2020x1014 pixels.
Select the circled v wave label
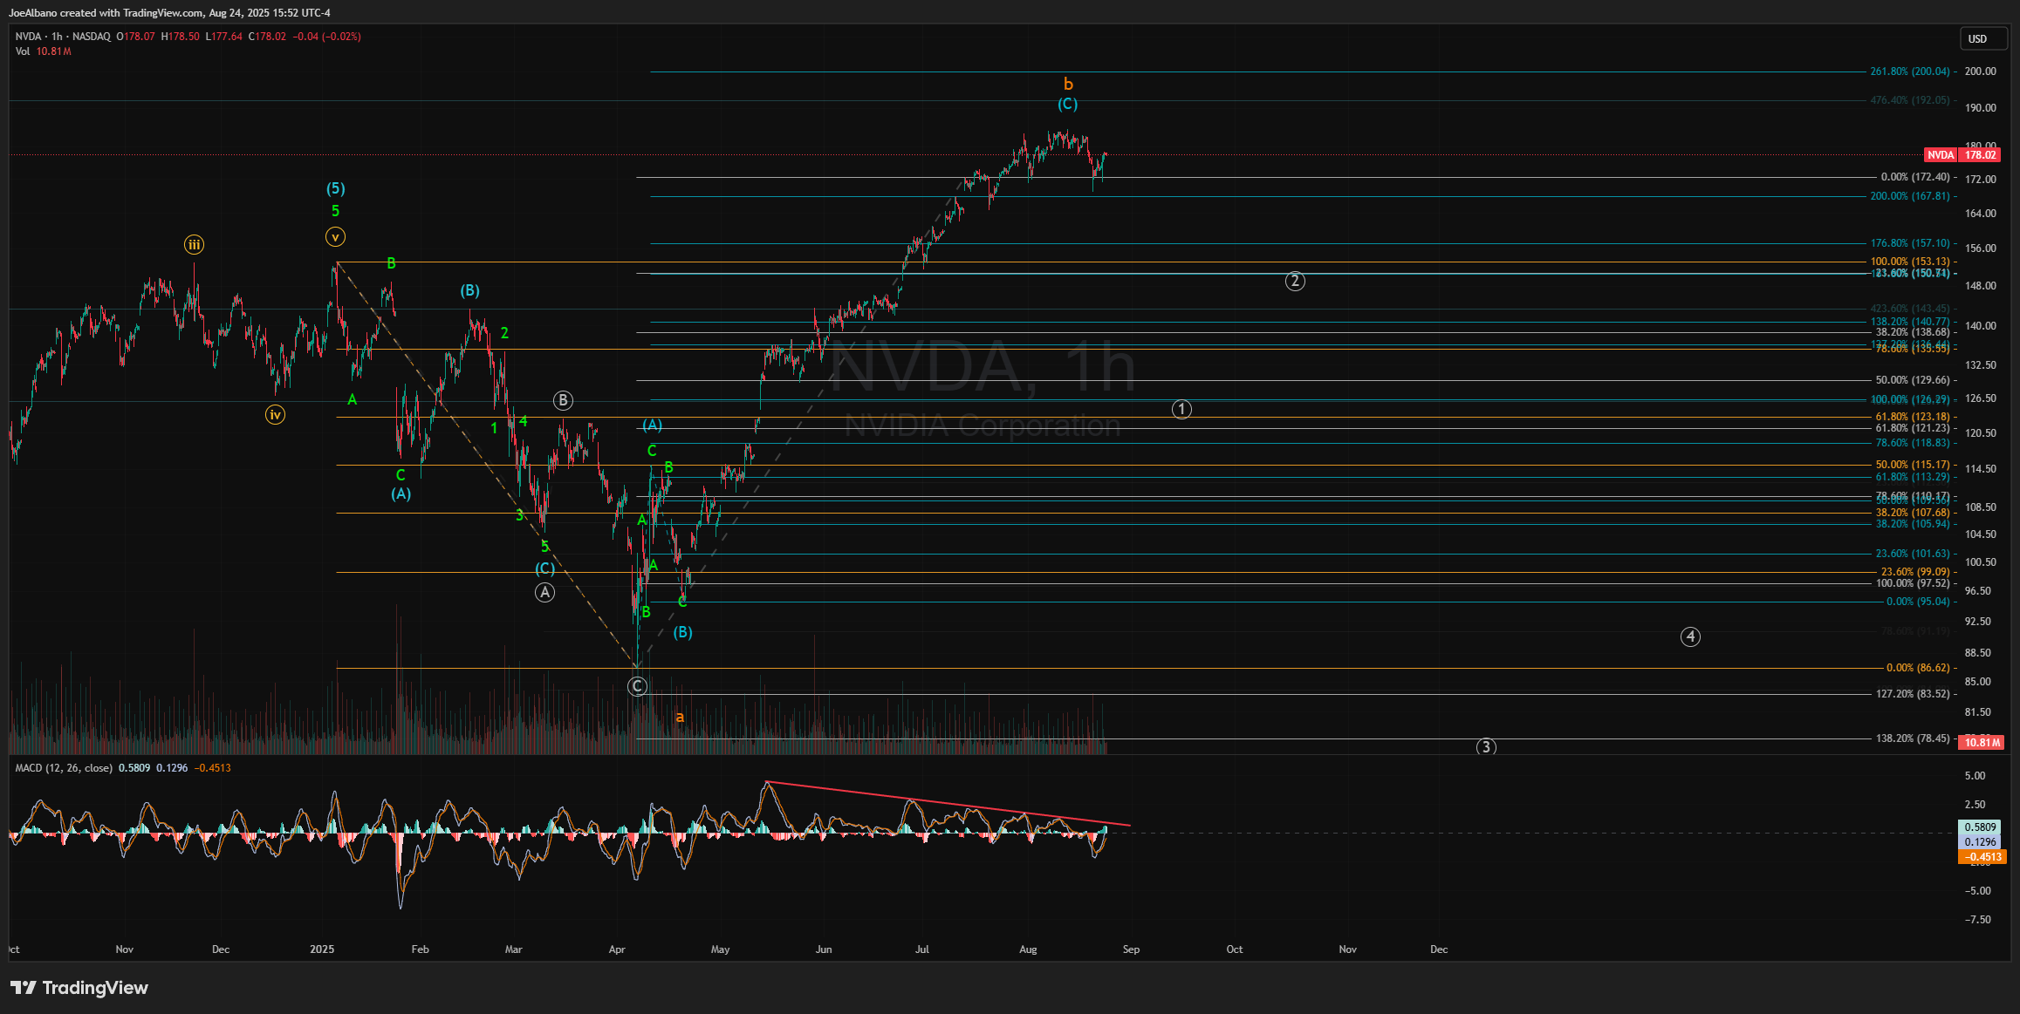pos(335,237)
